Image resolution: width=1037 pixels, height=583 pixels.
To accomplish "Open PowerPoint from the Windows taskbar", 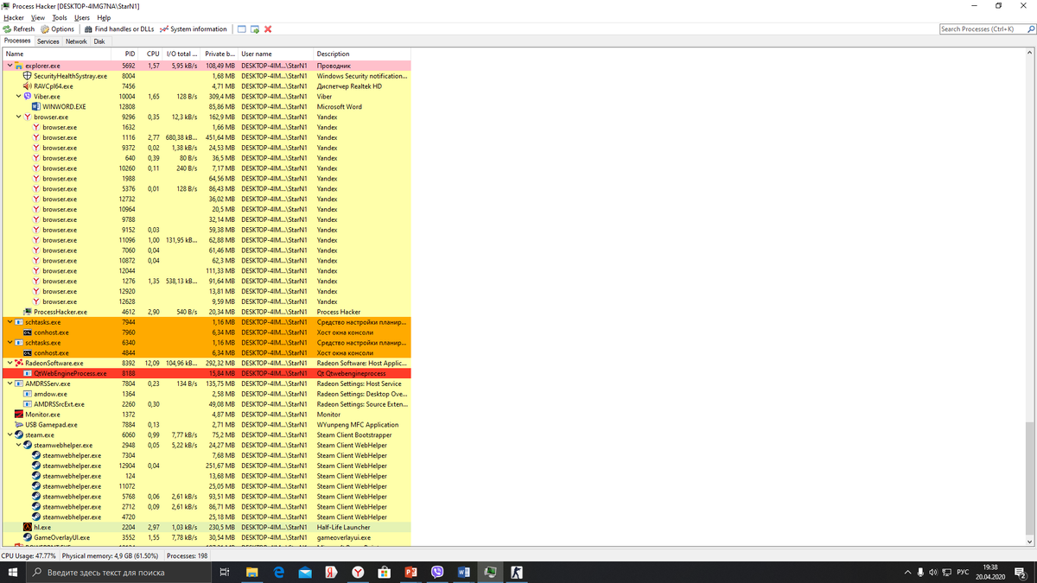I will coord(410,572).
